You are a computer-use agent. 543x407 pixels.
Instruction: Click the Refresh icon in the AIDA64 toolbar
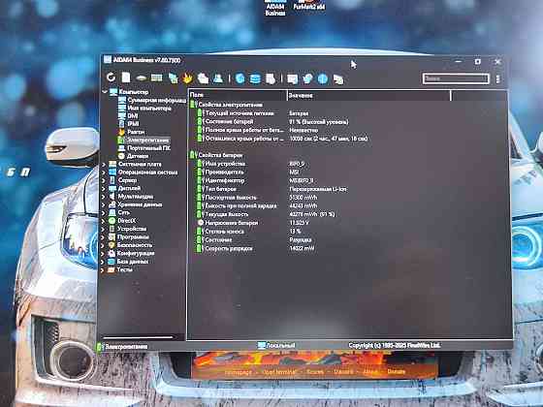111,78
